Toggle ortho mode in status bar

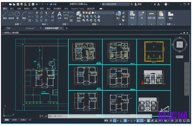point(121,121)
